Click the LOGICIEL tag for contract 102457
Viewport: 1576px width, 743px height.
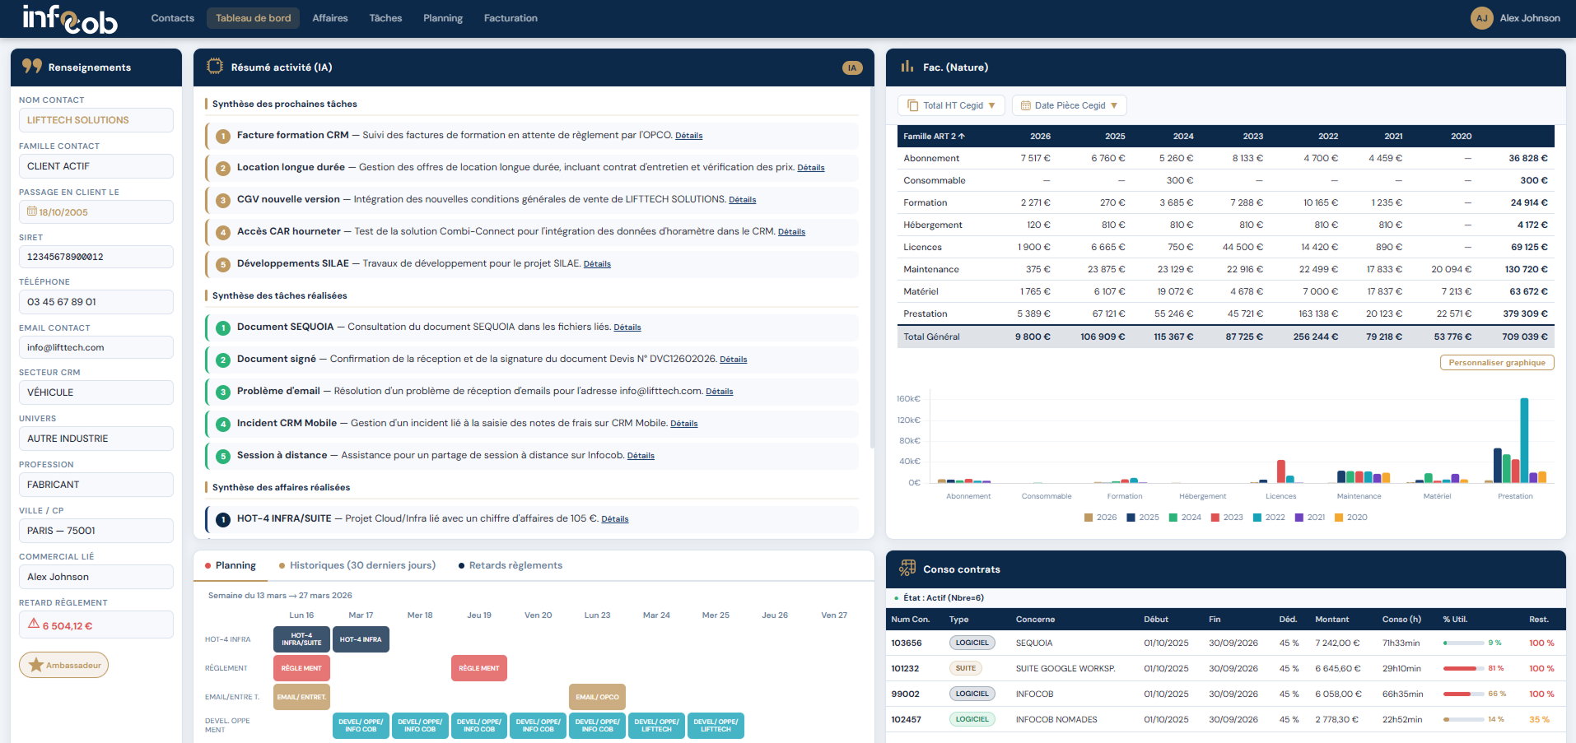pyautogui.click(x=972, y=719)
